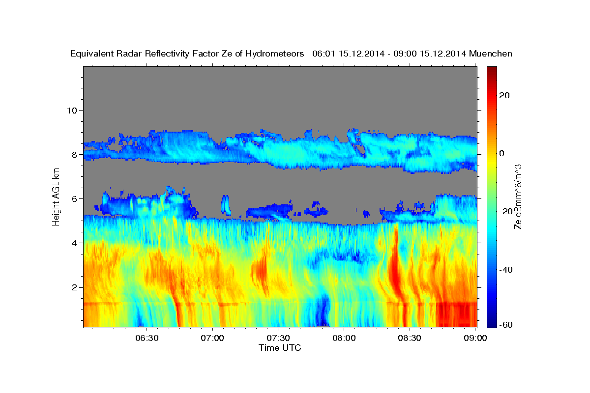Click the 'Height AGL km' axis title

tap(56, 196)
